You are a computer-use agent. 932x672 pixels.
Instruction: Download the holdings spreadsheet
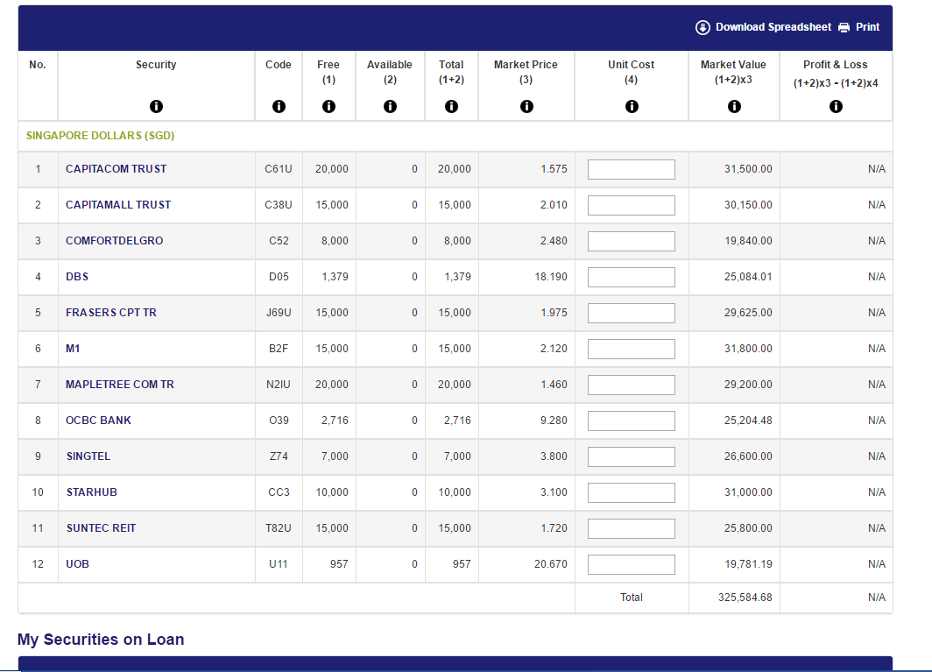point(764,27)
